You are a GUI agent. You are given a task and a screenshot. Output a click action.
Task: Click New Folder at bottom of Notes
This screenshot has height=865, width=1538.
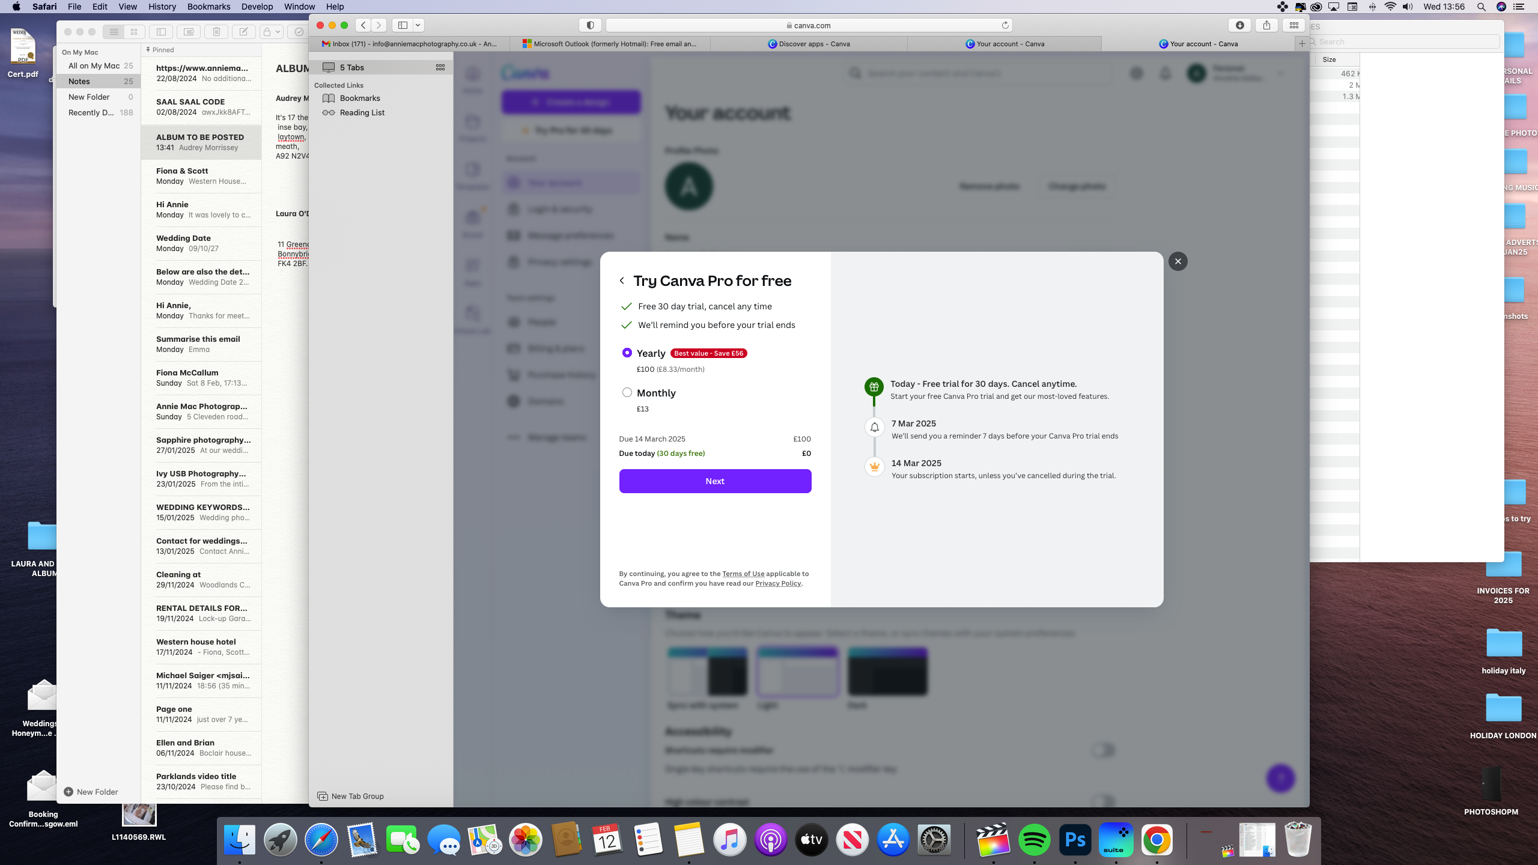point(91,792)
